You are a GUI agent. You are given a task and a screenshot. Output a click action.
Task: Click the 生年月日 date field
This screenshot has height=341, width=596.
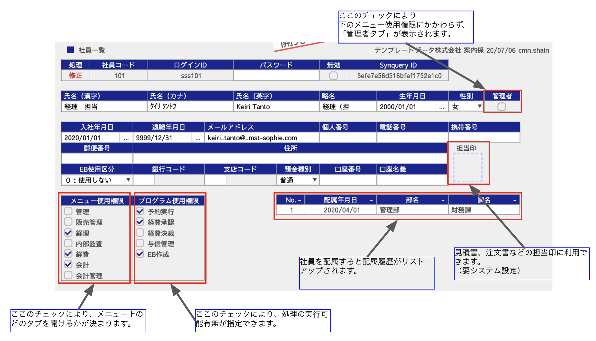[406, 107]
